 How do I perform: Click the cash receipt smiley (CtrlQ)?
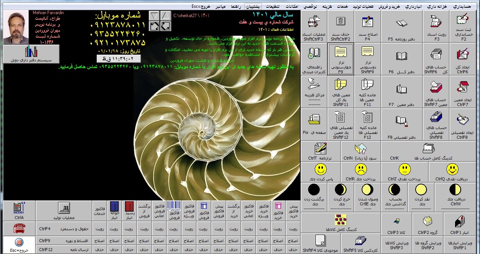pos(452,172)
